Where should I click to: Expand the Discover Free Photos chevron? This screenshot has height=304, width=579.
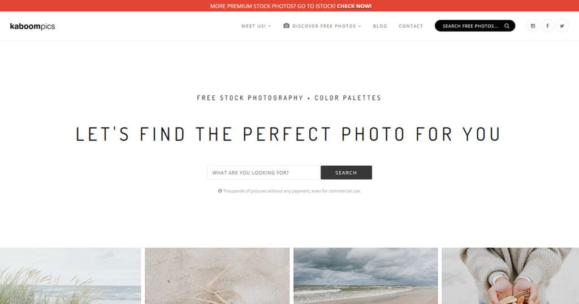tap(360, 26)
